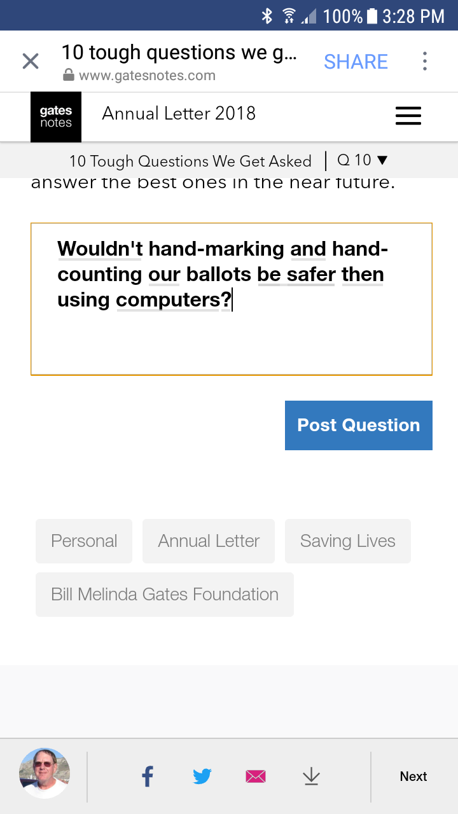Expand the Q 10 question dropdown

(x=362, y=160)
